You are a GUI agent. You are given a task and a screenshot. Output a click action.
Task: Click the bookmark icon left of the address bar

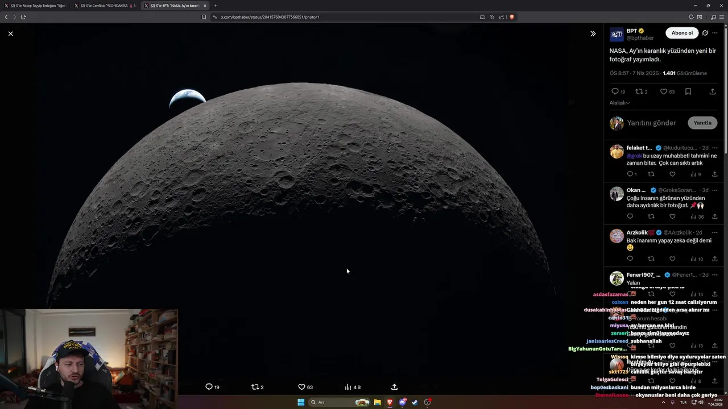pos(204,17)
